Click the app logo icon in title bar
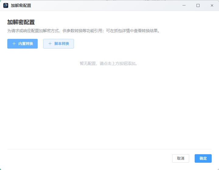Screen dimensions: 219x170 point(6,5)
